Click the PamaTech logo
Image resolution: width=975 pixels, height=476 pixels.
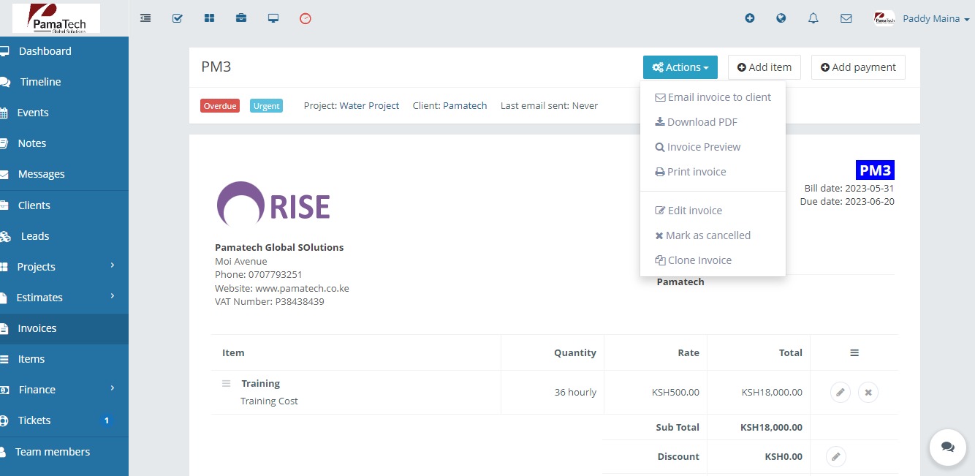pyautogui.click(x=56, y=18)
